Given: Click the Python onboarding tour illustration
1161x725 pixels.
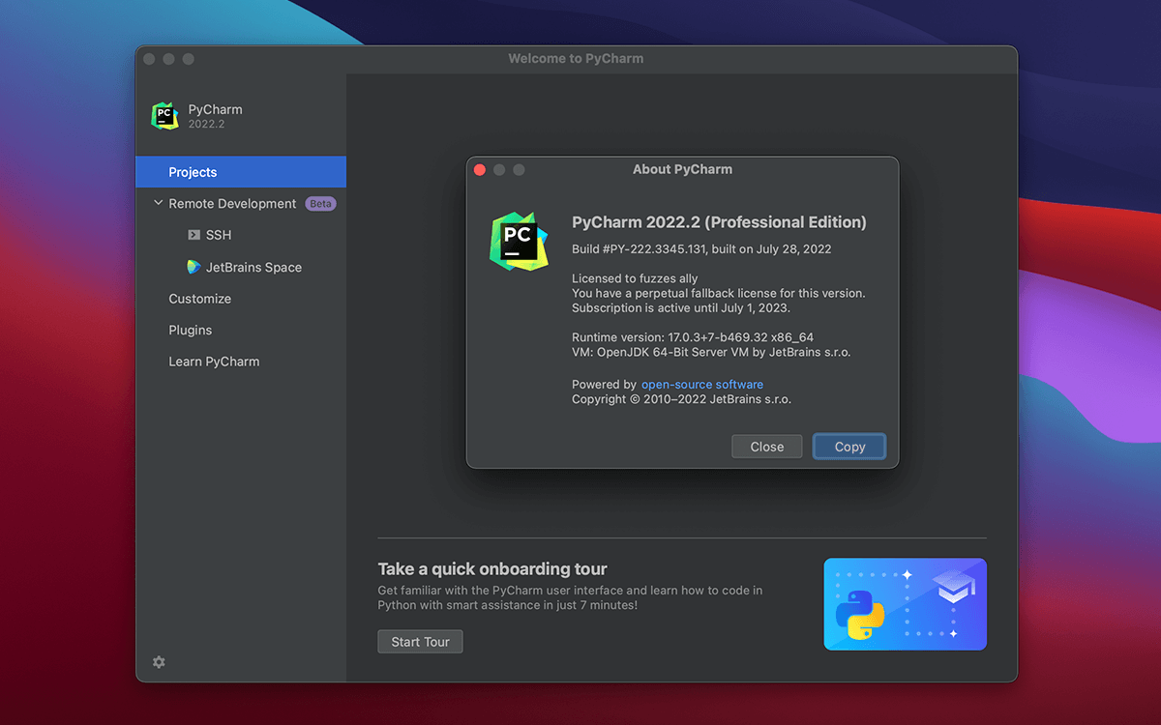Looking at the screenshot, I should point(905,604).
